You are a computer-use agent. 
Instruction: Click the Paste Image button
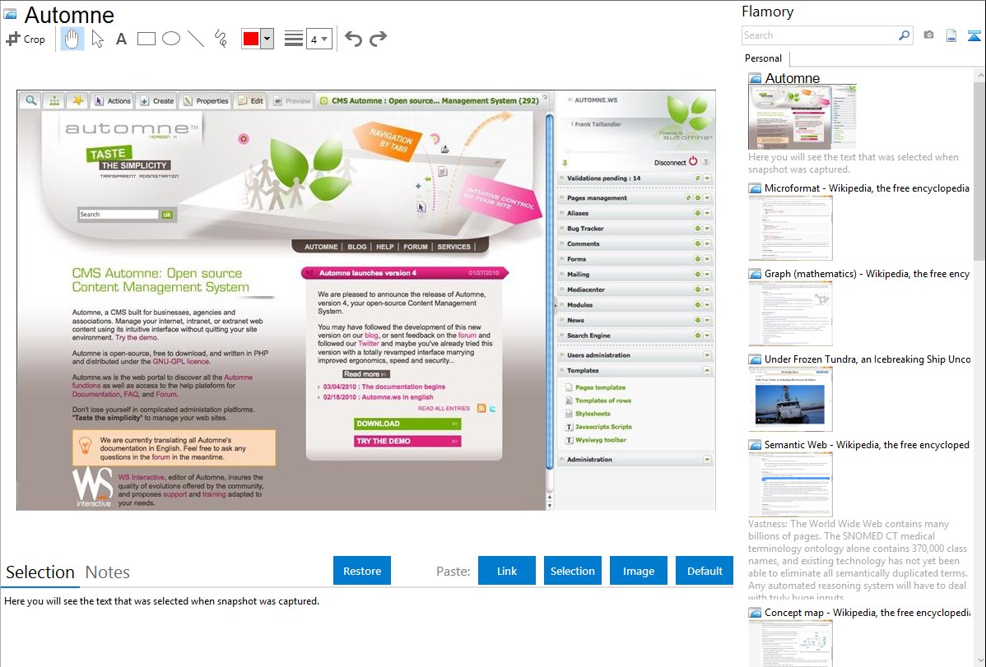639,571
